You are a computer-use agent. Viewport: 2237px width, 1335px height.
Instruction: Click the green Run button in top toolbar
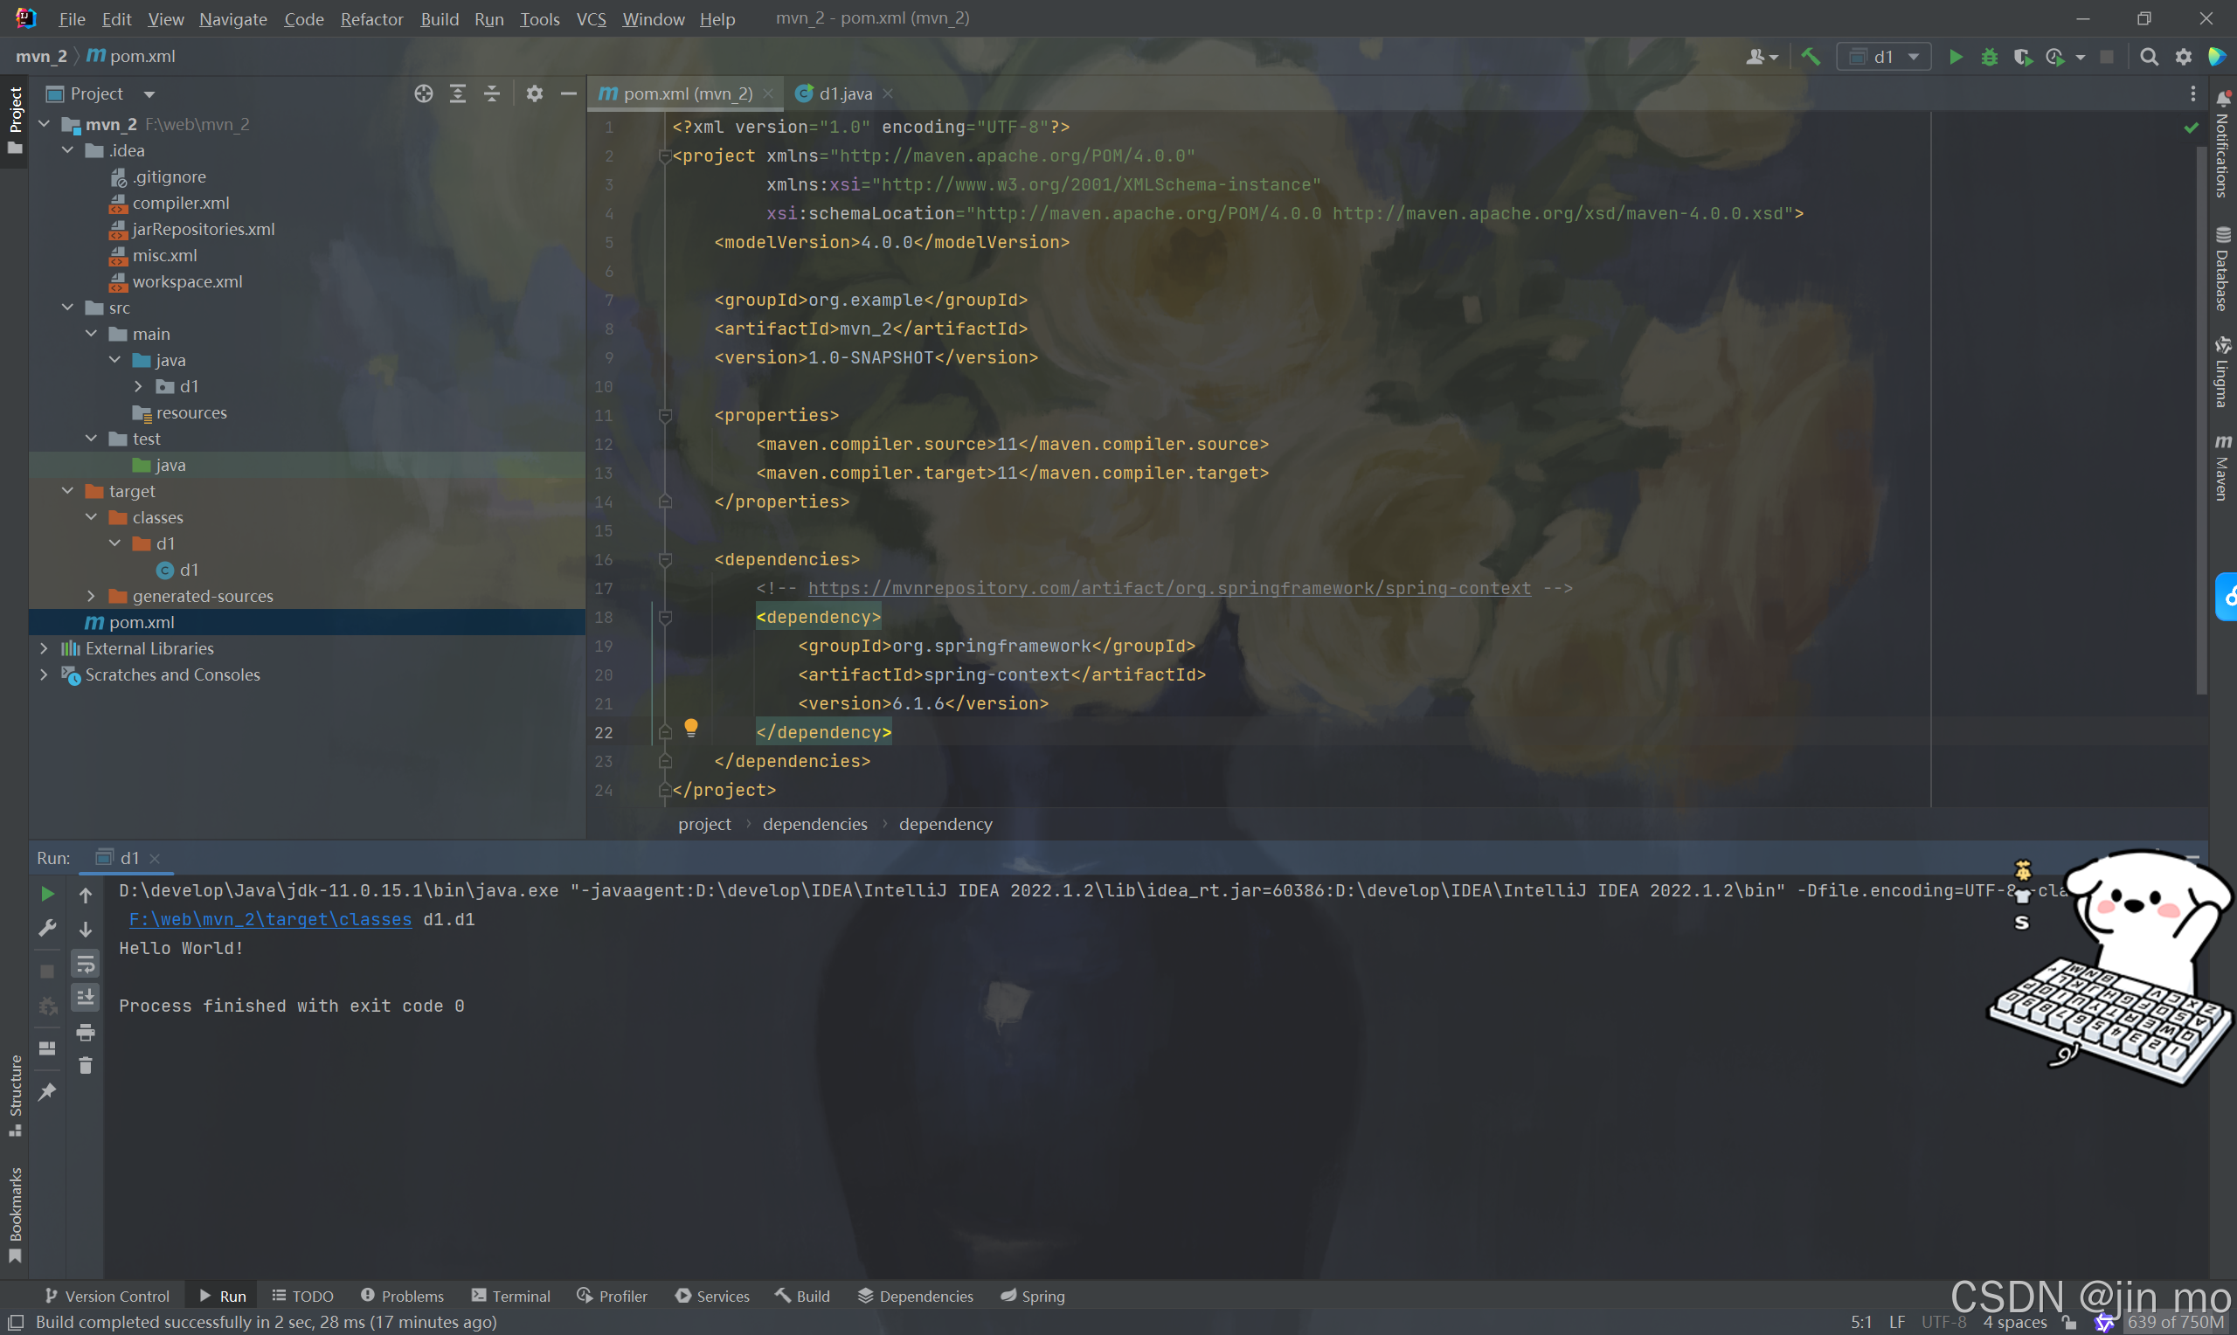point(1956,57)
